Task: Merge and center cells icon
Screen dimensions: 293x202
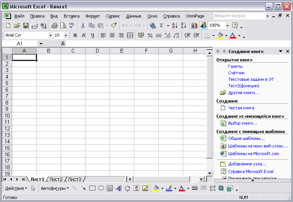Action: click(130, 35)
